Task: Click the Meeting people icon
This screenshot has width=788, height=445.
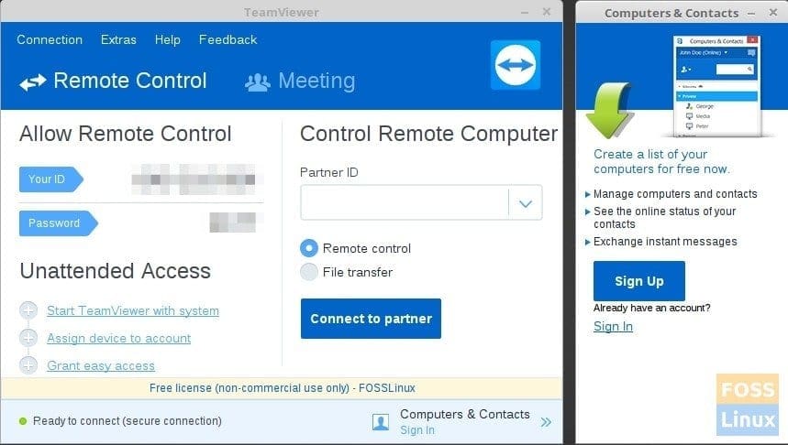Action: (258, 82)
